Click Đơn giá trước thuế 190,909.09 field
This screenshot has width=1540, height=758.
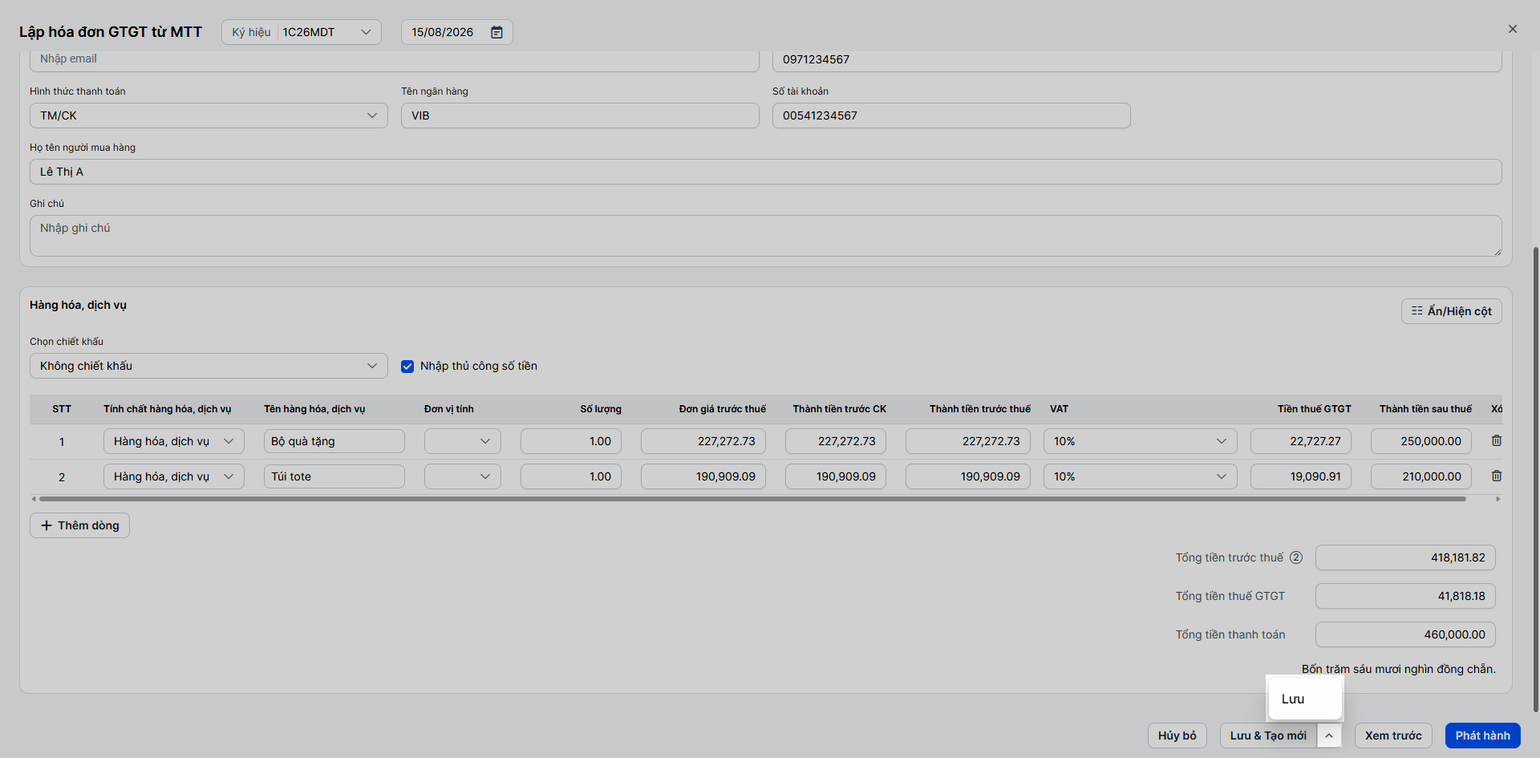pyautogui.click(x=703, y=476)
